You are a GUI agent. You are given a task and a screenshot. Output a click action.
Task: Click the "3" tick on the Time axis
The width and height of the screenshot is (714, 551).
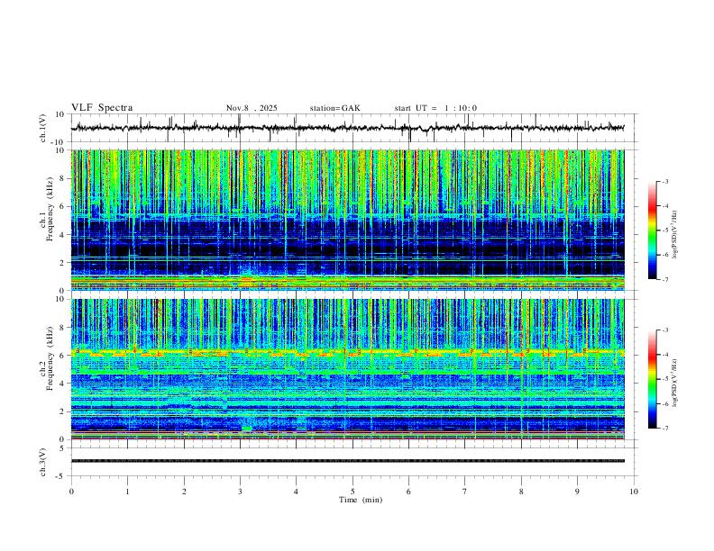click(x=240, y=492)
